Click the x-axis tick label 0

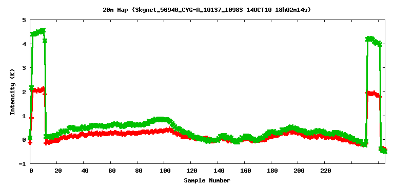[31, 171]
